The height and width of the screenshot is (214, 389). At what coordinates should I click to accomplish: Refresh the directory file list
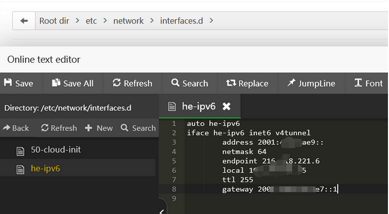coord(59,128)
